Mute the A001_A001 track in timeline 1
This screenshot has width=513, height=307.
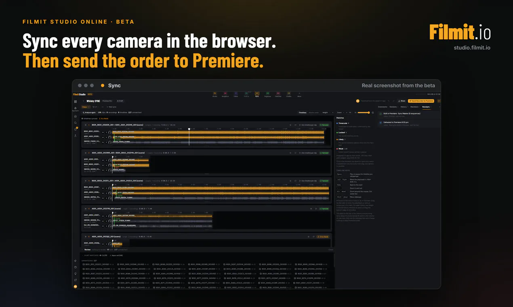click(103, 137)
